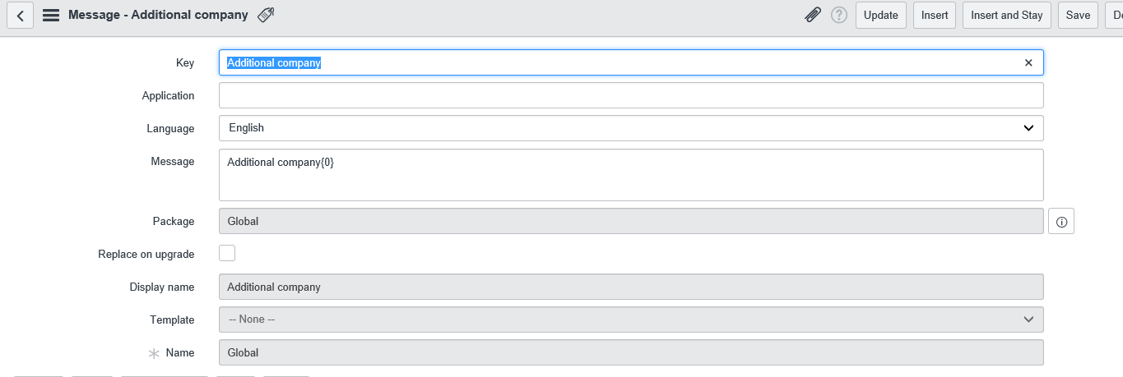Screen dimensions: 1123x377
Task: Click the Insert button
Action: tap(935, 16)
